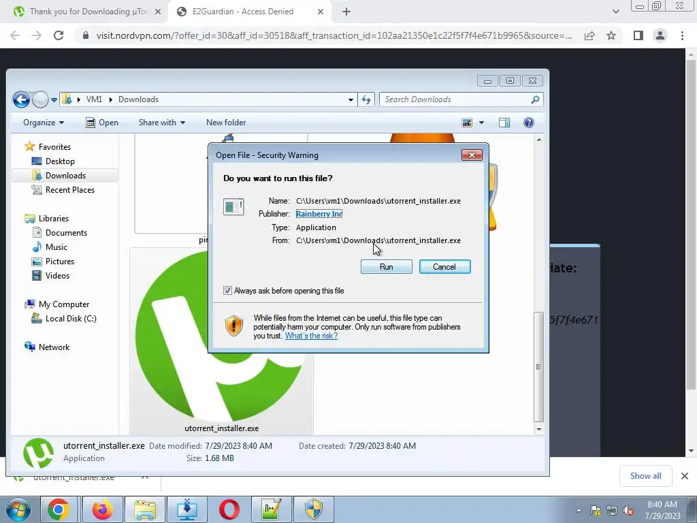
Task: Click Open in the Explorer toolbar
Action: [x=102, y=123]
